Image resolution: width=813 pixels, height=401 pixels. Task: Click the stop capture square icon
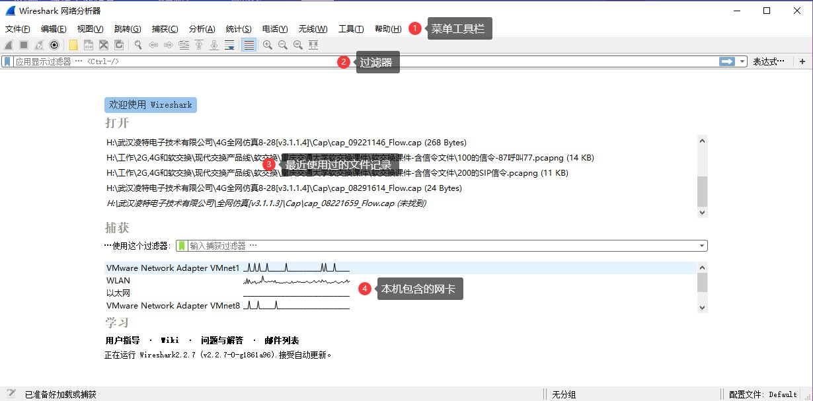tap(24, 45)
